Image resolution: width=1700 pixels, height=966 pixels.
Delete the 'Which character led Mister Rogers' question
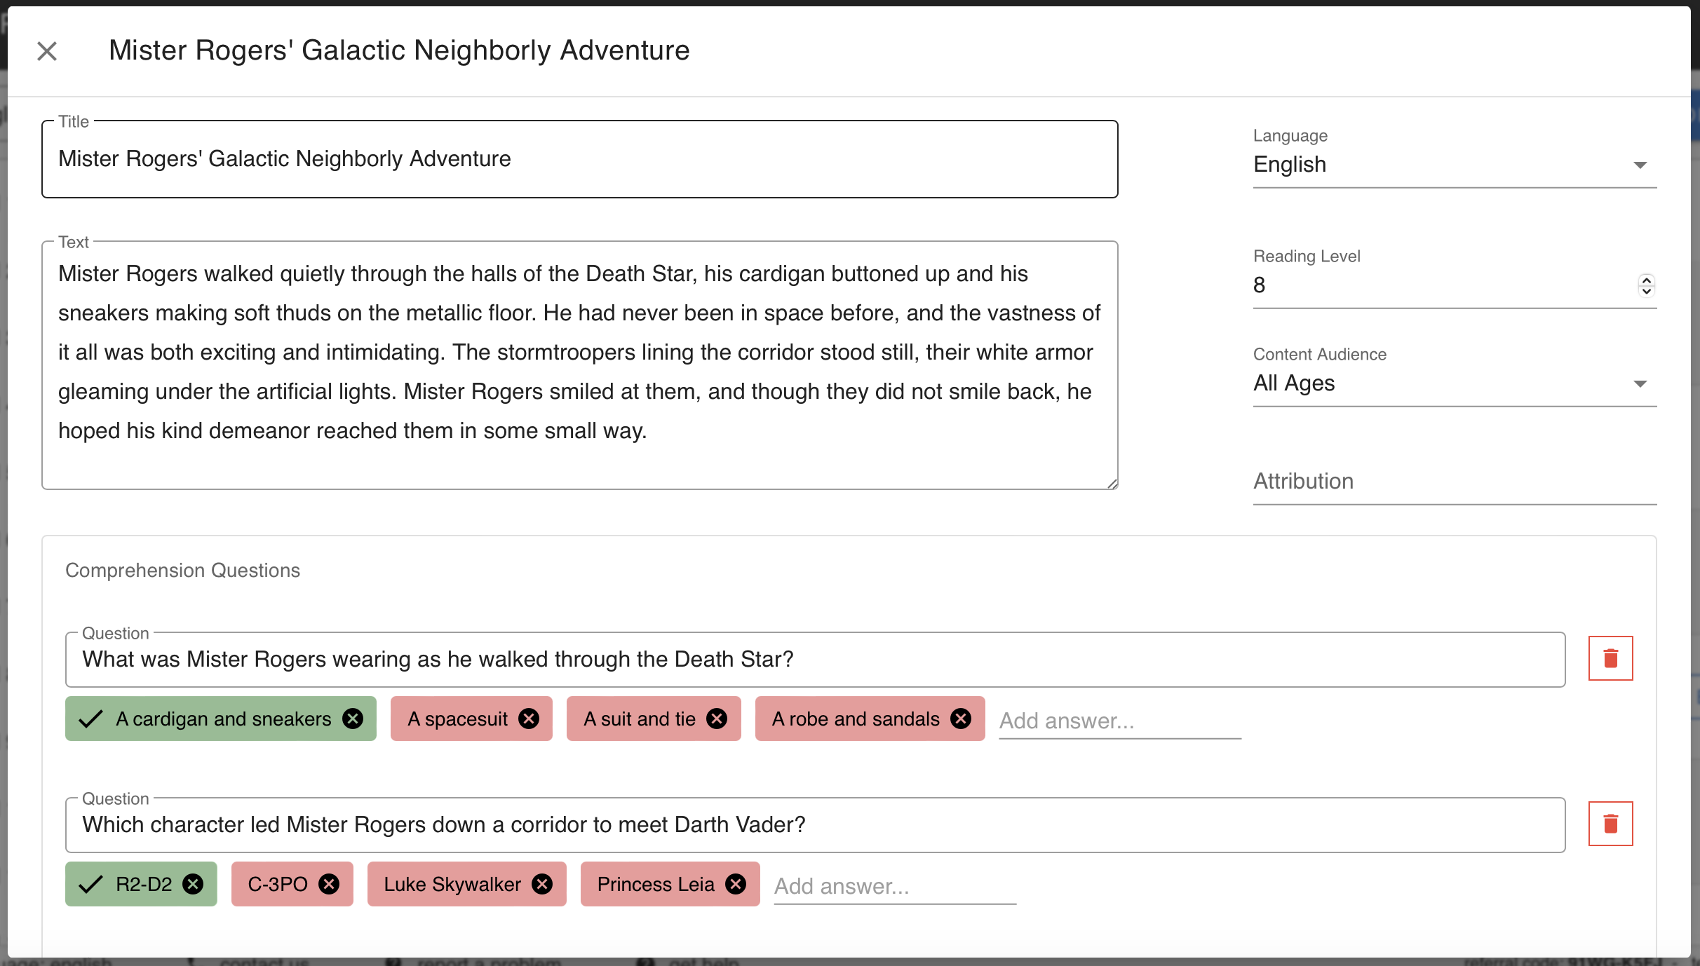1610,824
